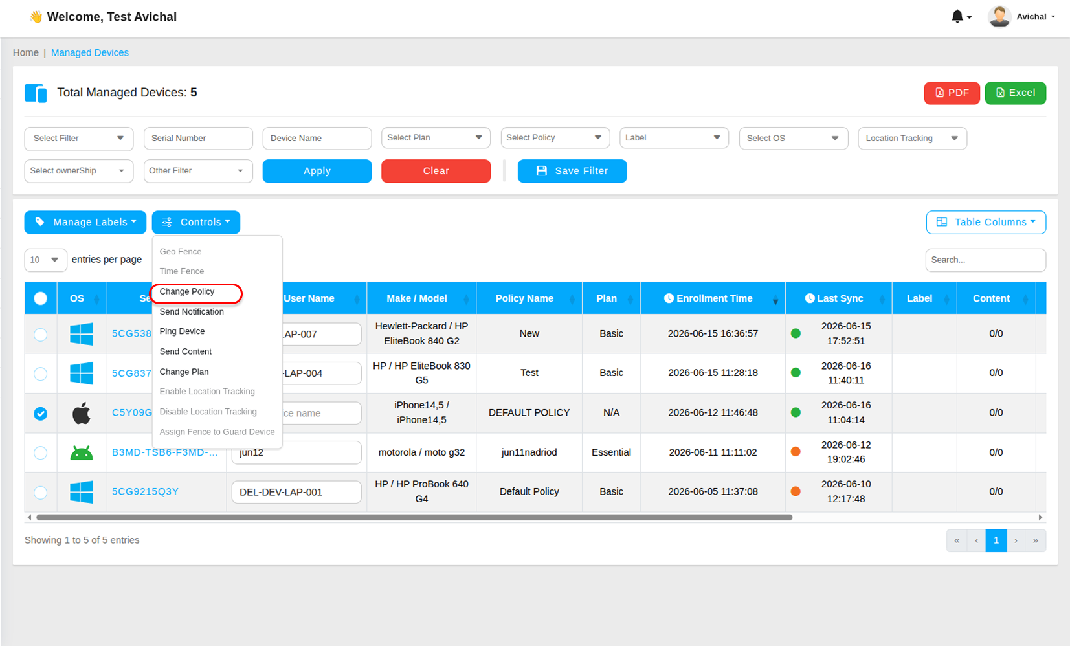Click the Android OS icon in device row
Viewport: 1070px width, 646px height.
pos(82,452)
